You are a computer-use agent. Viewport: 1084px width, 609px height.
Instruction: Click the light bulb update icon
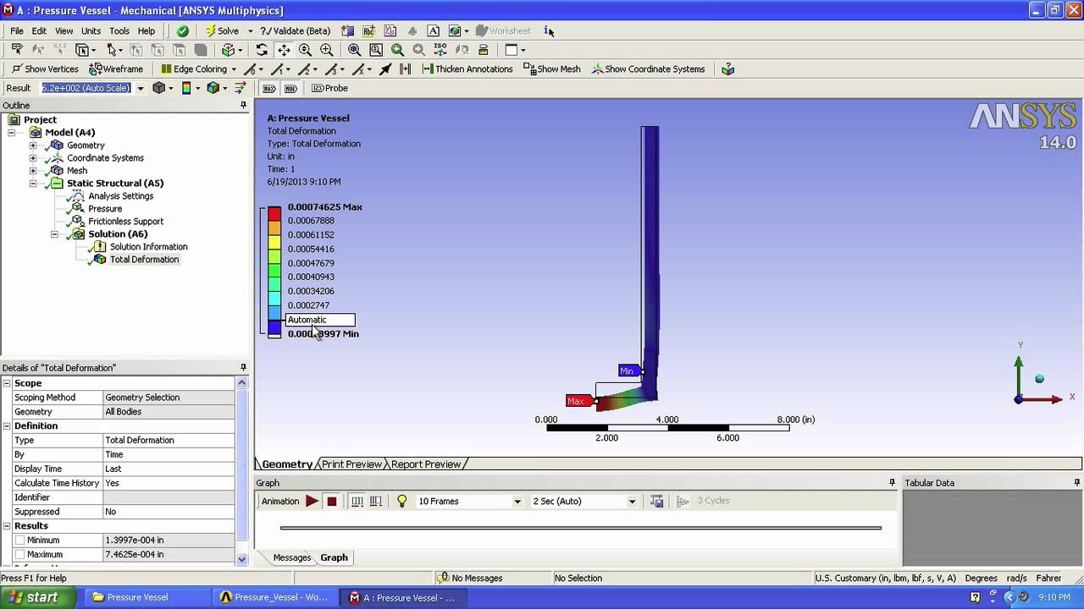tap(401, 502)
